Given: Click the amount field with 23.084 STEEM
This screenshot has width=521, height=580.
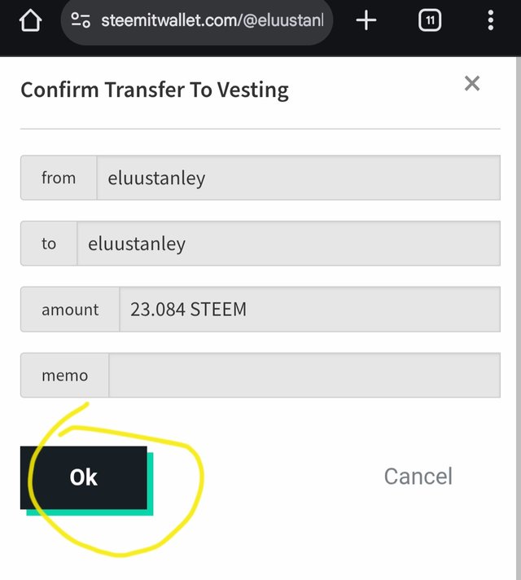Looking at the screenshot, I should 310,310.
